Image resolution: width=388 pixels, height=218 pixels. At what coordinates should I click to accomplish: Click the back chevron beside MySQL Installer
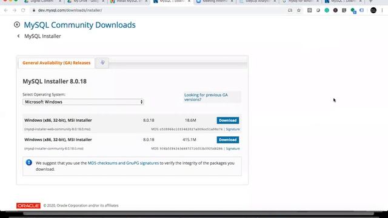tap(18, 36)
